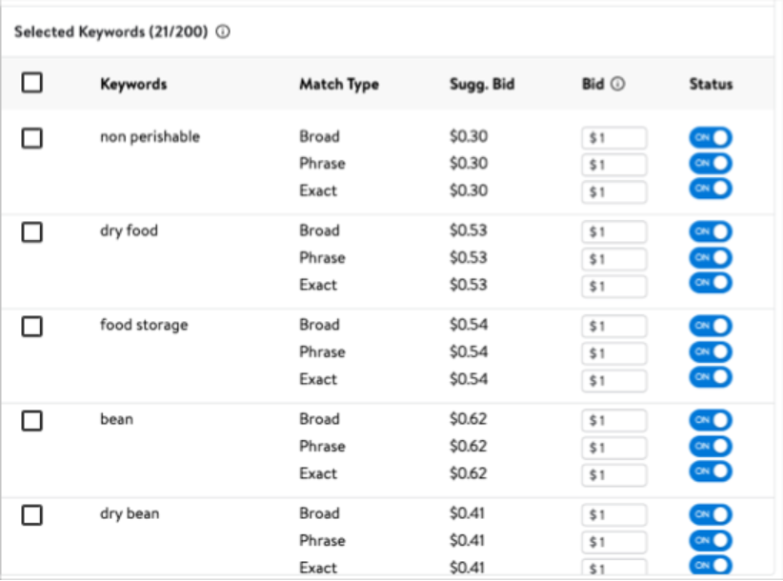Edit the 'dry food' Exact bid field
The width and height of the screenshot is (783, 581).
[614, 286]
